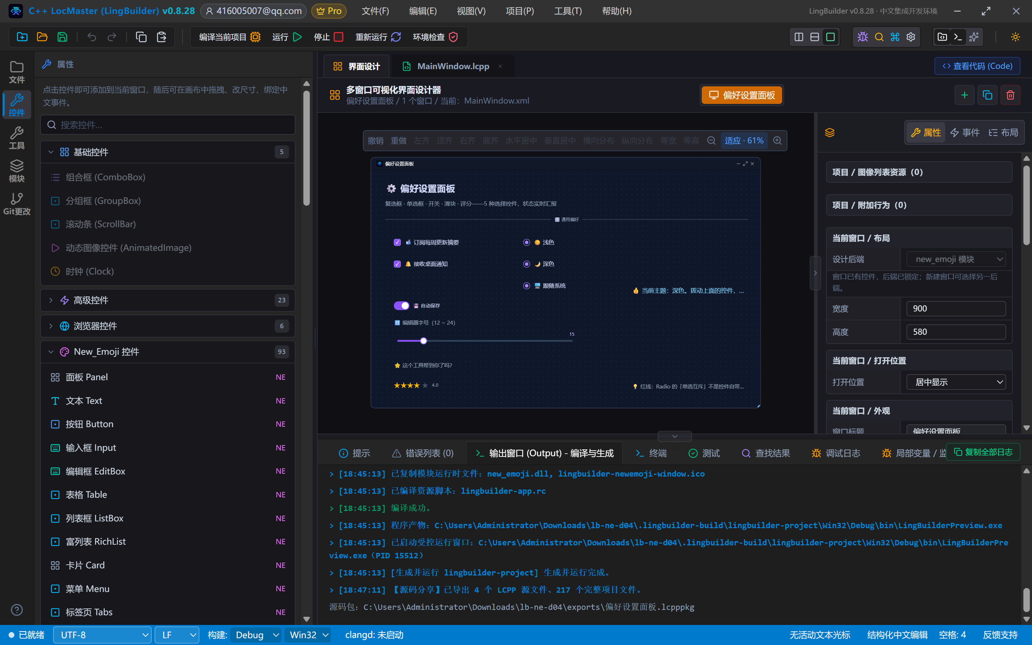Expand the 浏览器控件 category
The height and width of the screenshot is (645, 1032).
(x=168, y=326)
